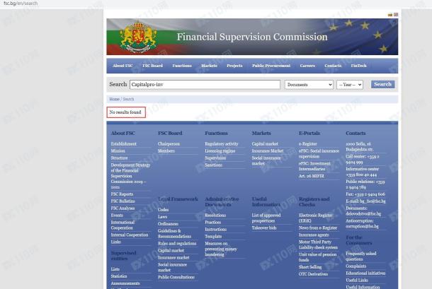Click the Bulgarian coat of arms logo
Viewport: 432px width, 289px height.
[x=138, y=37]
